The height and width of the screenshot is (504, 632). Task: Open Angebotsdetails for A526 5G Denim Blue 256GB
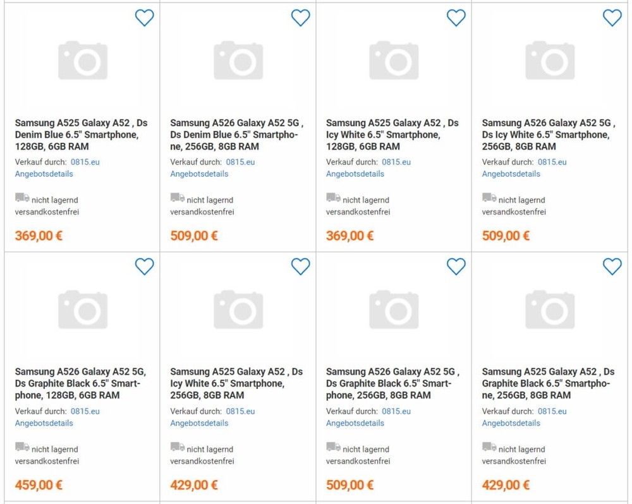(199, 174)
